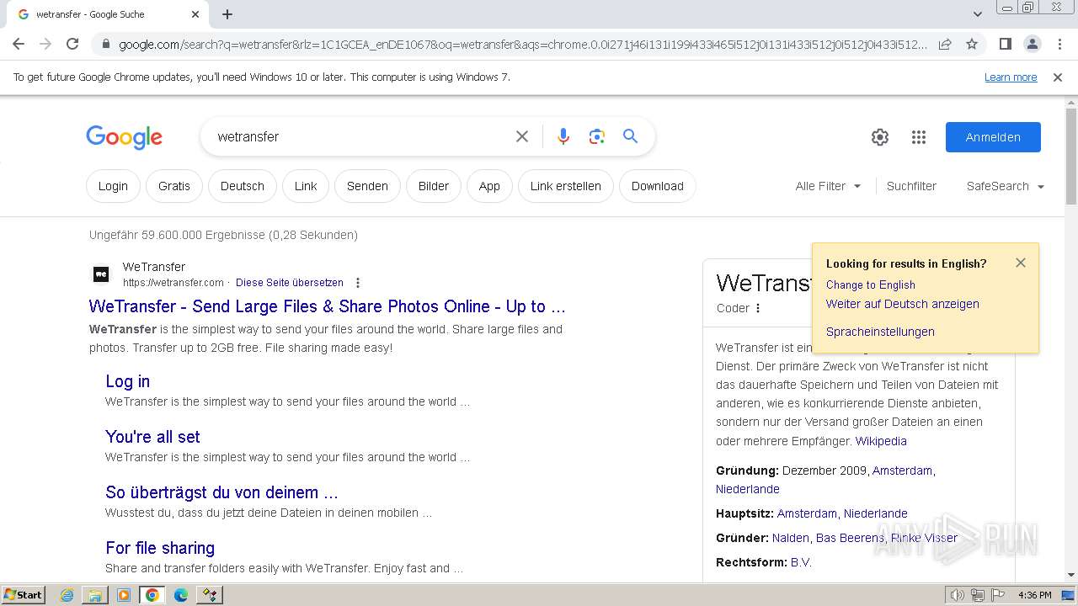Screen dimensions: 1078x606
Task: Close the wetransfer Google Suche tab
Action: (195, 14)
